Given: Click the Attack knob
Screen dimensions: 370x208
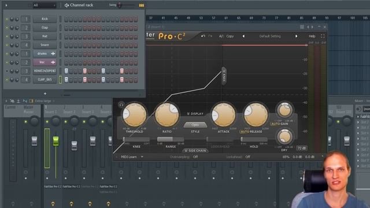Looking at the screenshot, I should (224, 115).
